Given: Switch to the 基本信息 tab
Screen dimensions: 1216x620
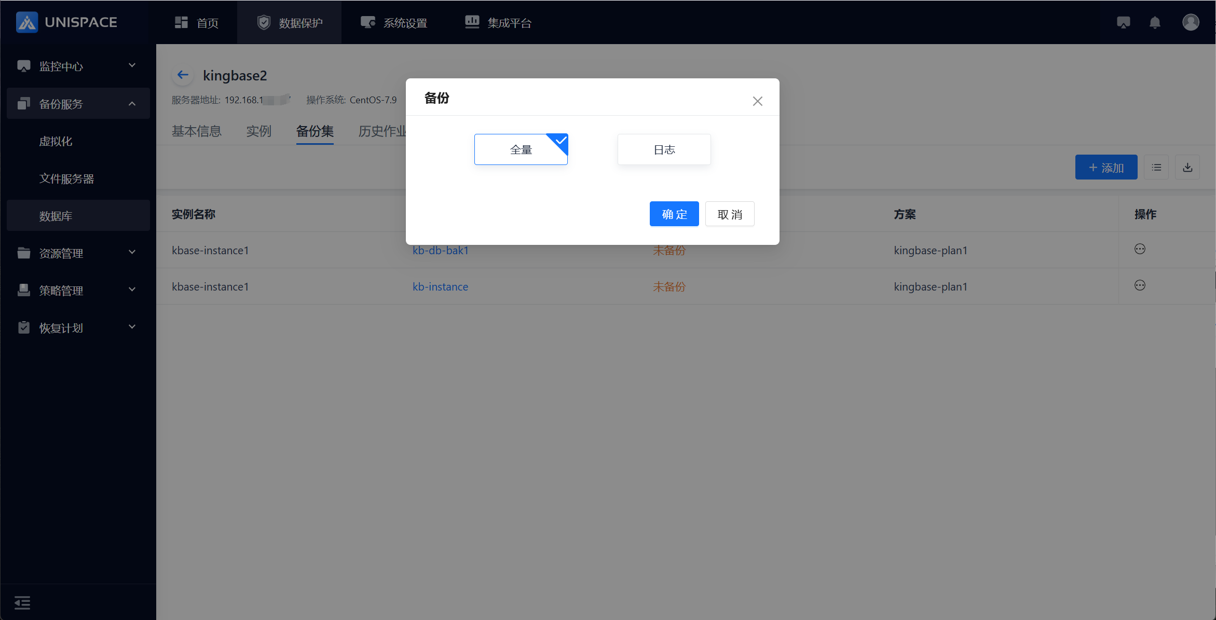Looking at the screenshot, I should (x=196, y=131).
